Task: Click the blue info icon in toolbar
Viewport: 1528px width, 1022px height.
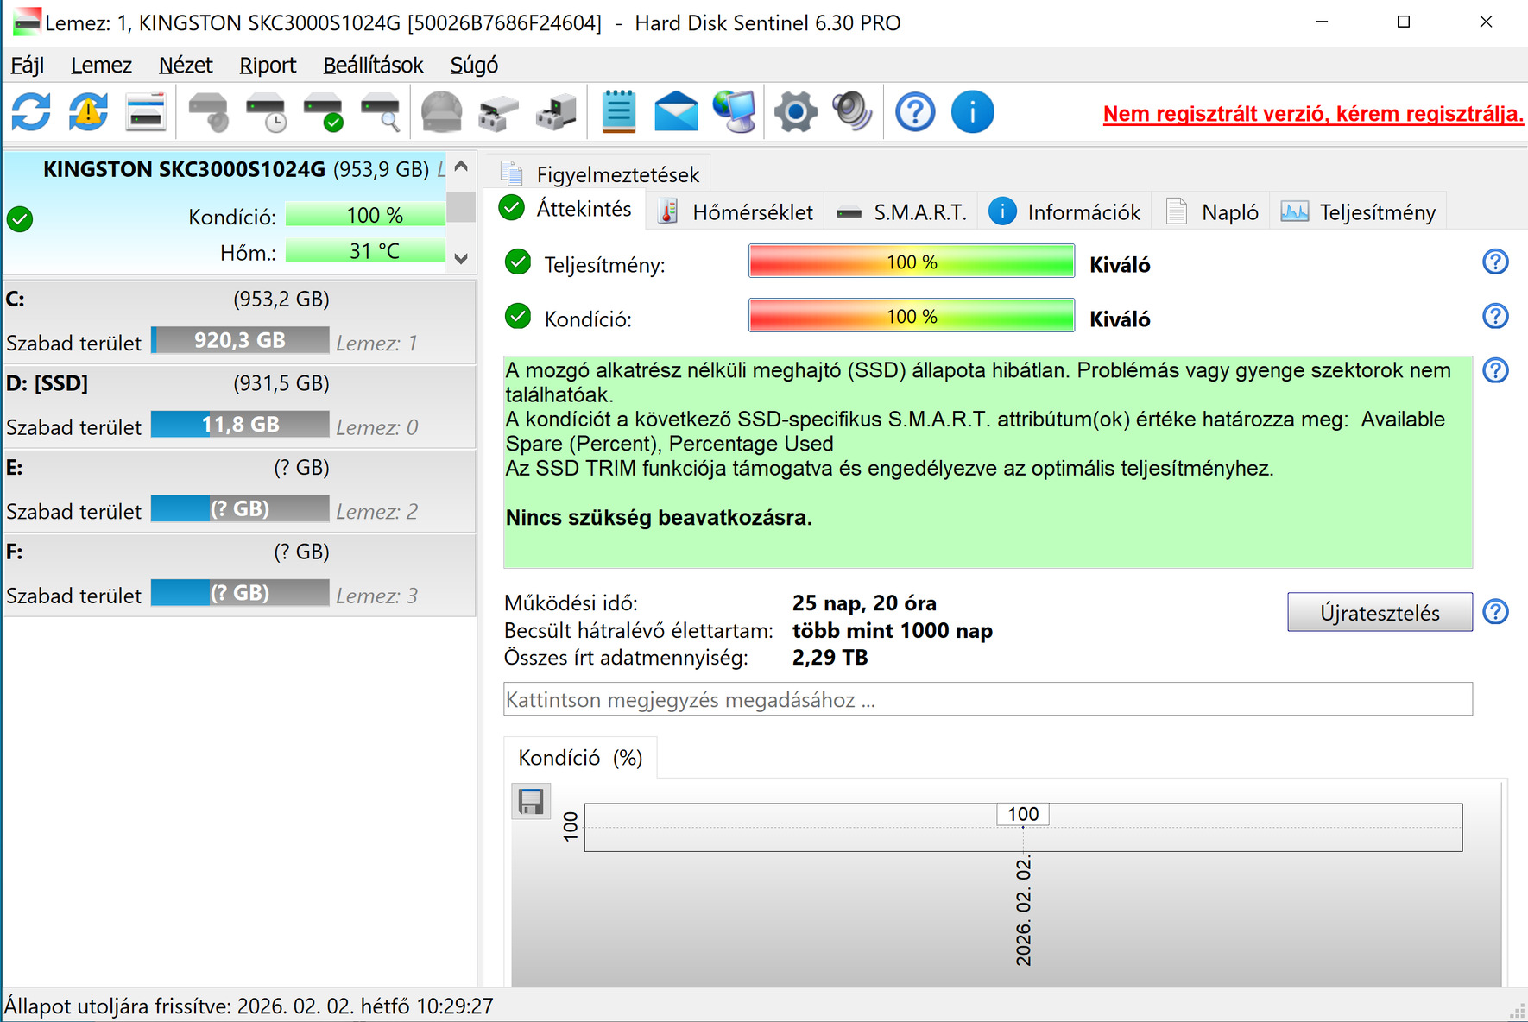Action: click(x=972, y=112)
